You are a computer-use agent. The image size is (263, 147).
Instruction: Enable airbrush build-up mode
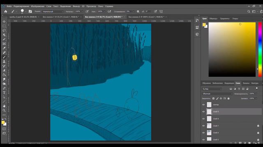tap(109, 11)
